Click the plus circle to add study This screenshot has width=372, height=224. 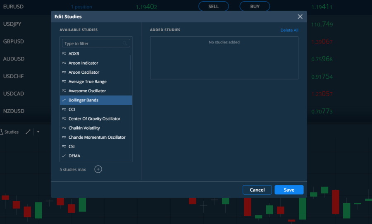tap(98, 169)
